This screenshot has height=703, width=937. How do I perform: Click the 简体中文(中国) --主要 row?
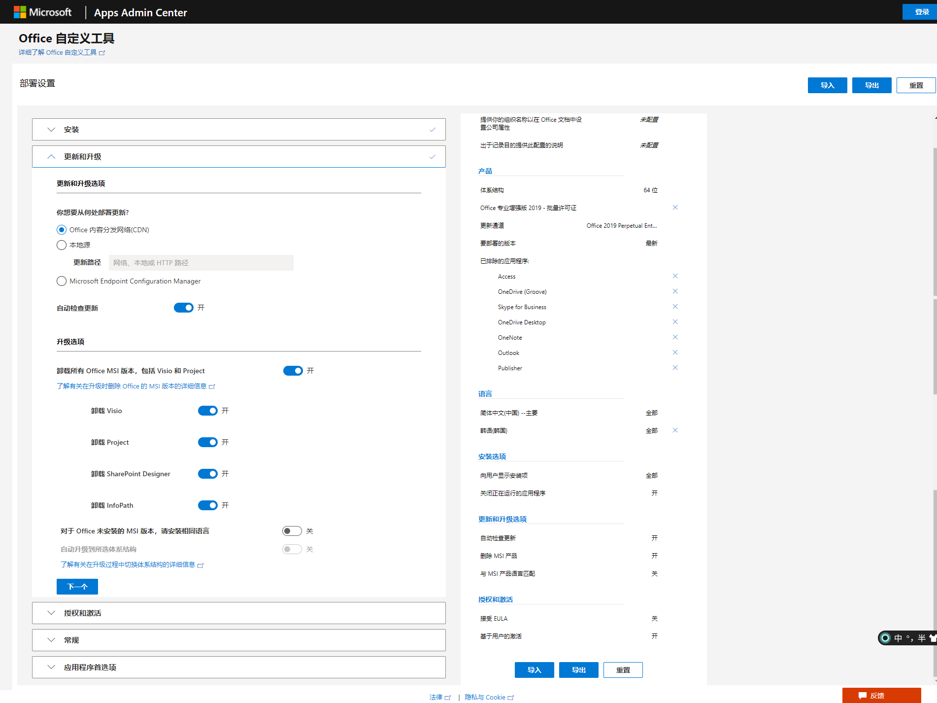click(x=569, y=413)
